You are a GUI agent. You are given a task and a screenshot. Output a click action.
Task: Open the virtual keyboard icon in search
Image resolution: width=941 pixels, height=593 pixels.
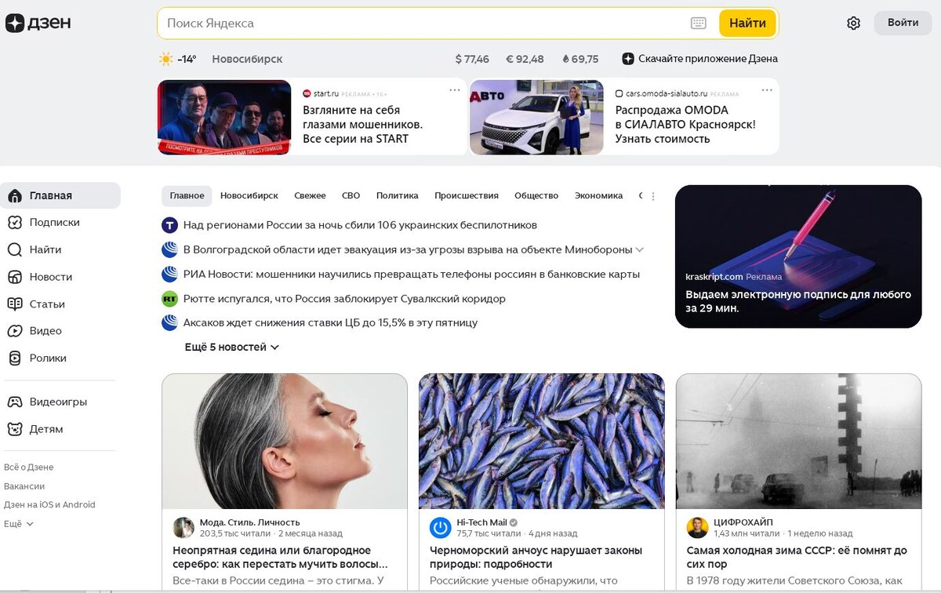click(699, 24)
